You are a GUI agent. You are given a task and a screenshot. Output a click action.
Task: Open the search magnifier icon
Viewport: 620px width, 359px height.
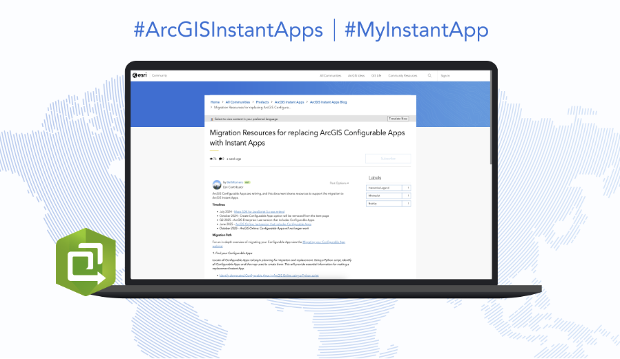(x=429, y=75)
